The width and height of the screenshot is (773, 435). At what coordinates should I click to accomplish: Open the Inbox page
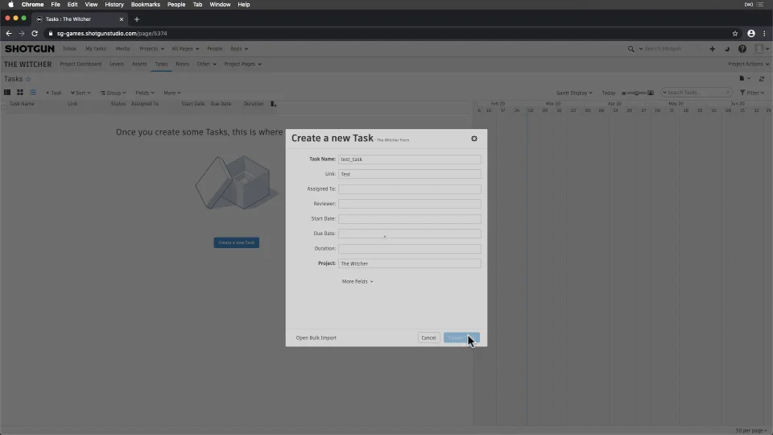[69, 49]
